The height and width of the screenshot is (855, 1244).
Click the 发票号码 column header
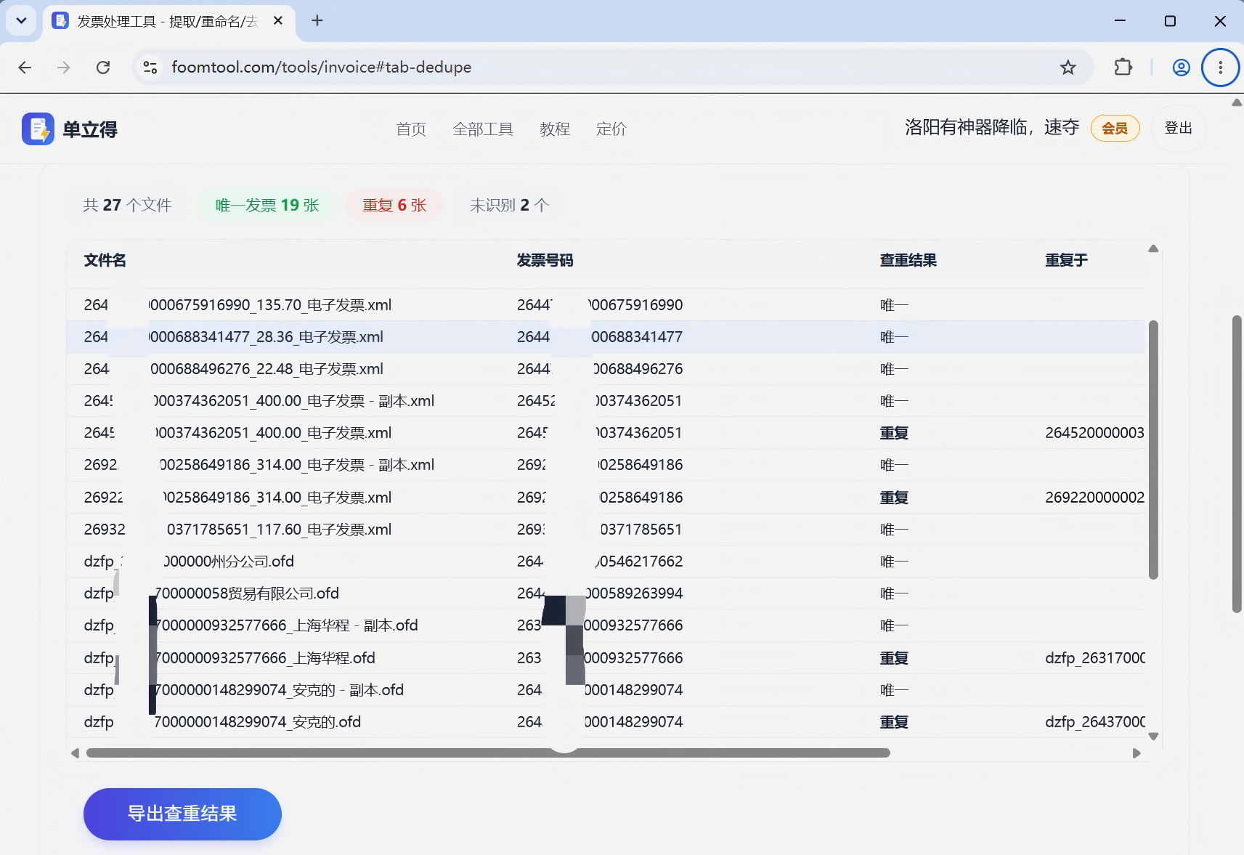coord(545,260)
